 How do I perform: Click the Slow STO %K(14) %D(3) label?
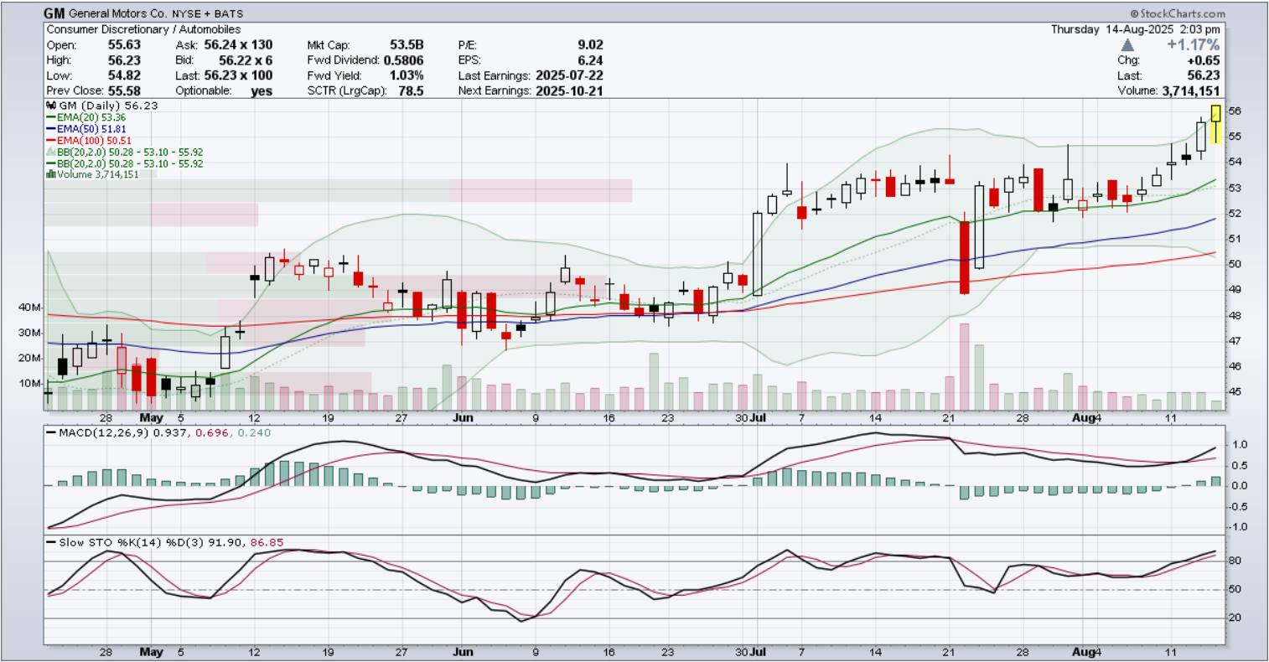pos(130,542)
